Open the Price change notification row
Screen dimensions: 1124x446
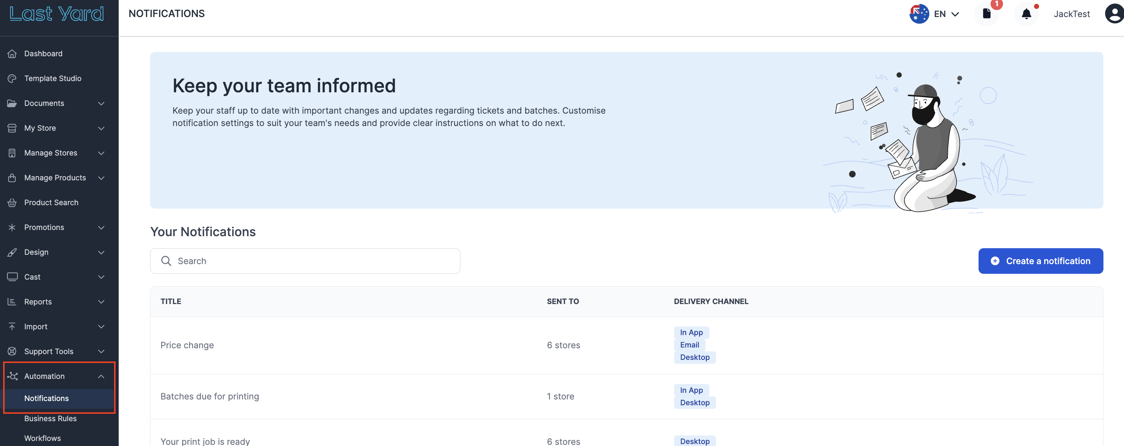(x=187, y=345)
